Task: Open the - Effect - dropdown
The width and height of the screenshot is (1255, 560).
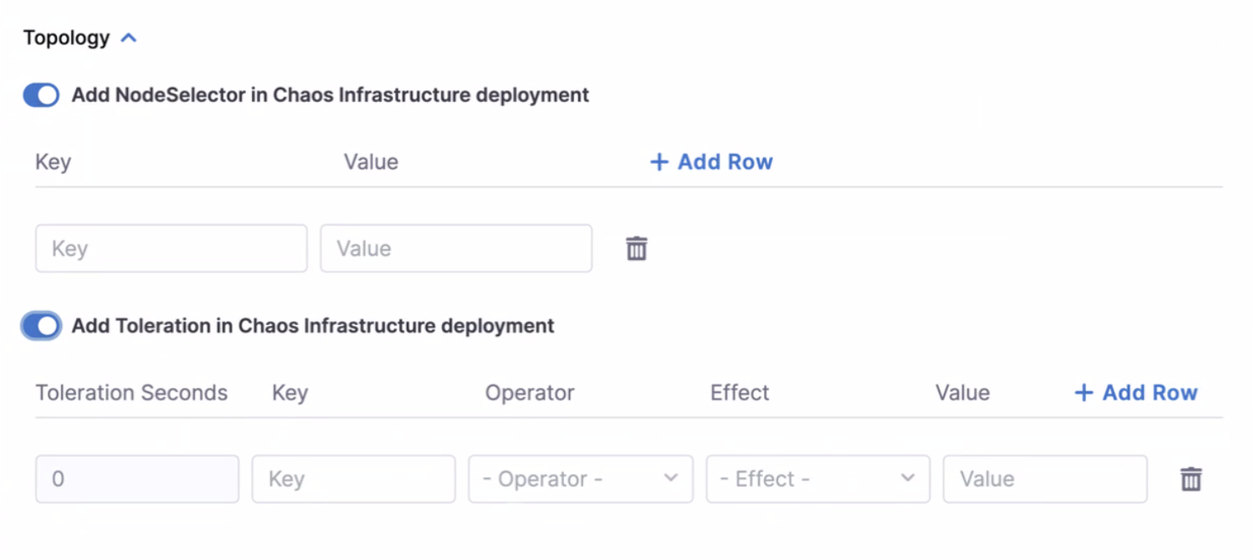Action: point(817,479)
